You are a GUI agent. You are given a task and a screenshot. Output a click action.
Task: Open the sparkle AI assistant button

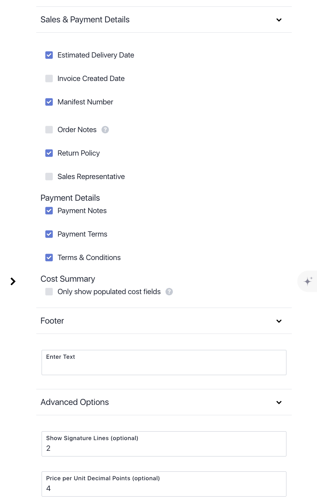308,281
